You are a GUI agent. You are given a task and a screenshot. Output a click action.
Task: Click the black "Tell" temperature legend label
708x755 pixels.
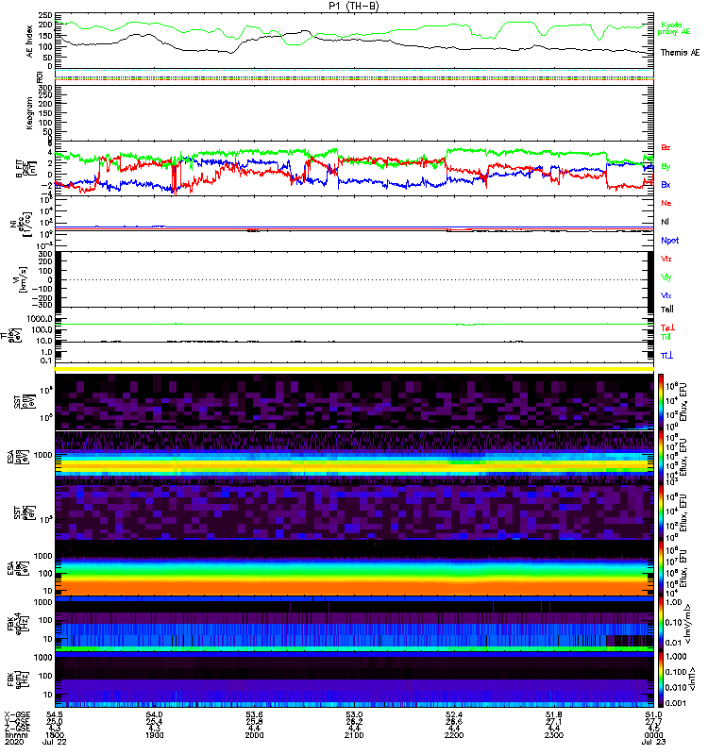point(667,310)
